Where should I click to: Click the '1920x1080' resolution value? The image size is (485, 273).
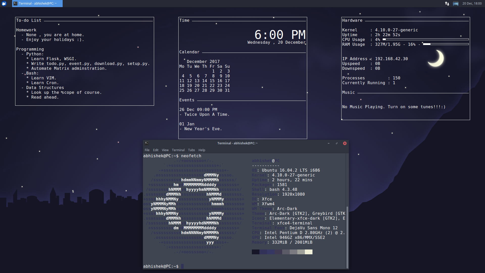click(294, 194)
